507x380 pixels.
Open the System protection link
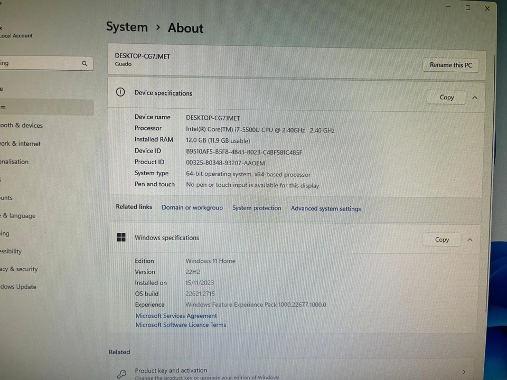click(257, 208)
